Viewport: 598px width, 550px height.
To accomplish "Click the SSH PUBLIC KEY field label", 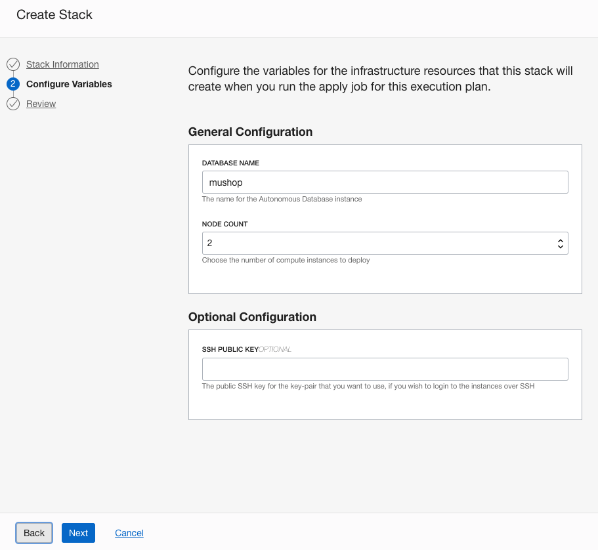I will pos(230,349).
